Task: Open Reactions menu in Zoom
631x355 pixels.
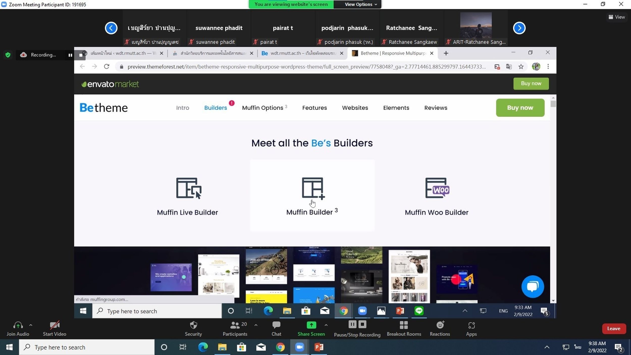Action: tap(440, 328)
